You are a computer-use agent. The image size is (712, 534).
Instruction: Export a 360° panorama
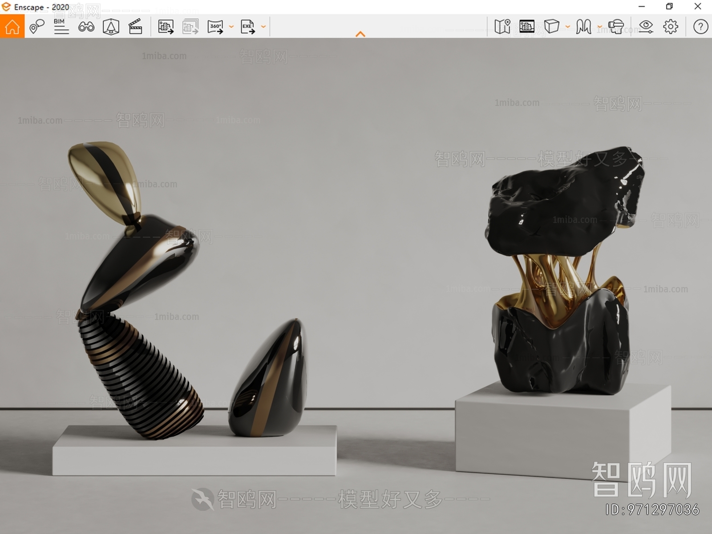[x=215, y=27]
